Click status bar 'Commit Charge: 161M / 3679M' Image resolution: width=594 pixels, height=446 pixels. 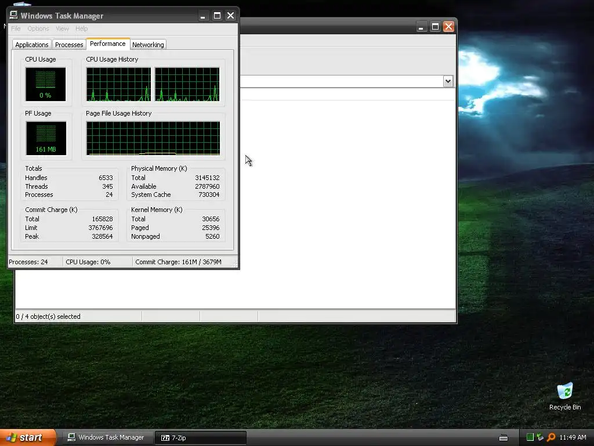tap(179, 262)
